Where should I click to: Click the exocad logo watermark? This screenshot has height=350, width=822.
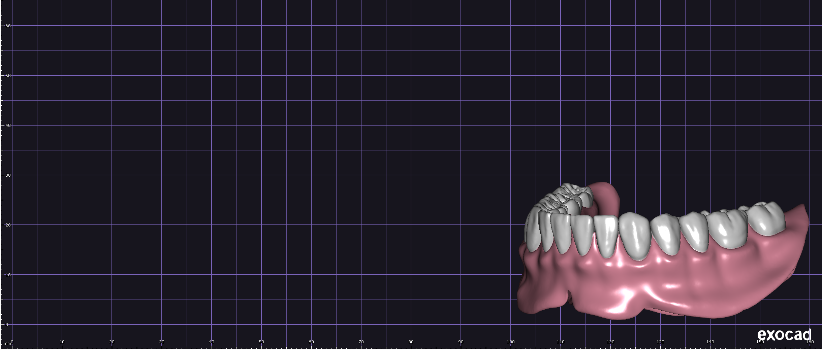click(x=784, y=335)
